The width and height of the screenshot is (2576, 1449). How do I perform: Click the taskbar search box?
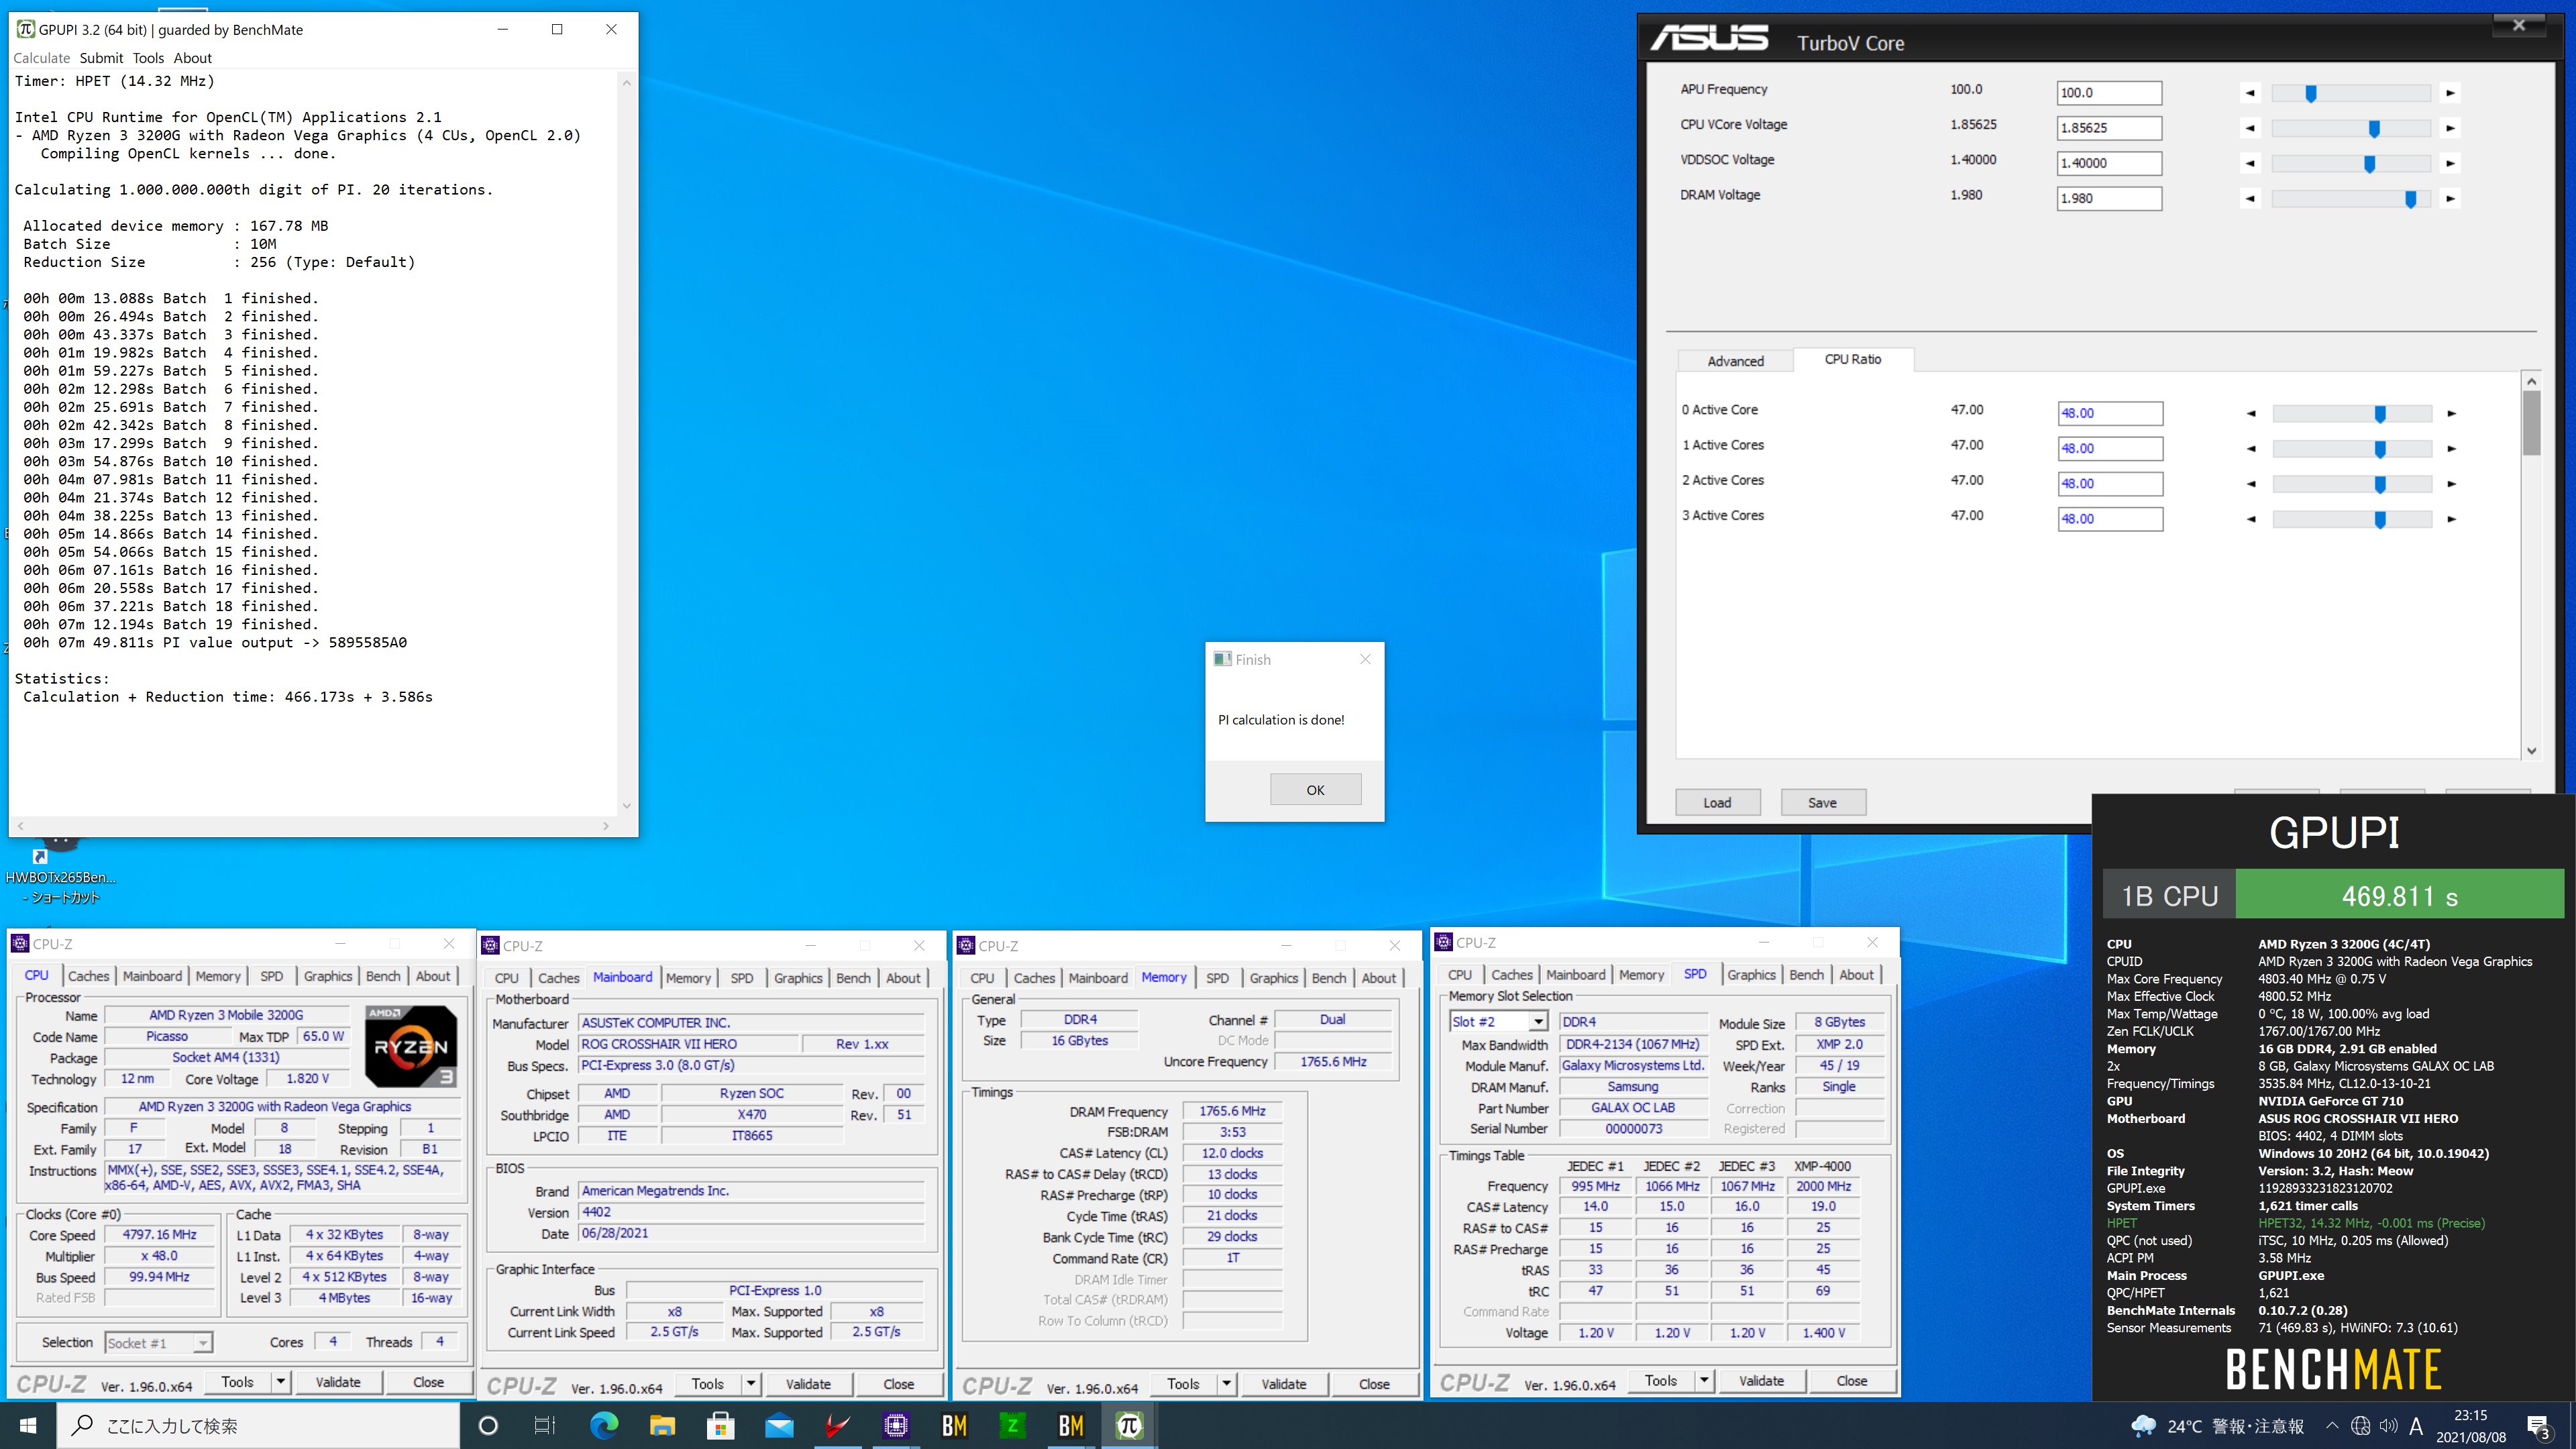258,1425
